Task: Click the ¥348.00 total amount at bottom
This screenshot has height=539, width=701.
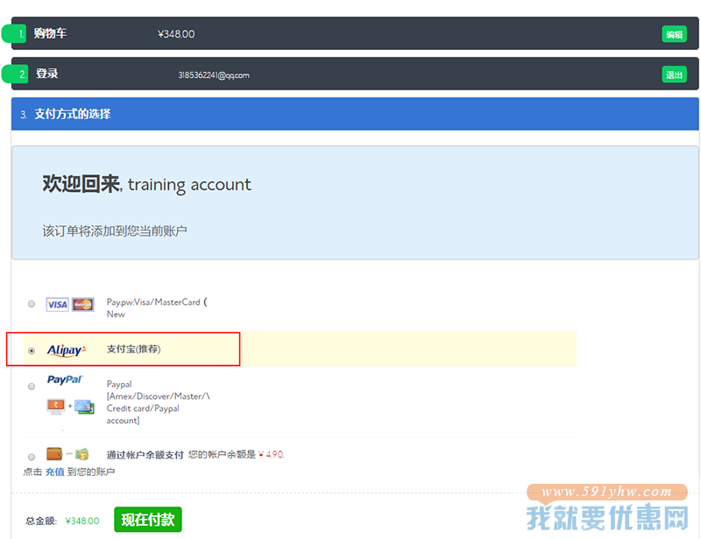Action: (82, 521)
